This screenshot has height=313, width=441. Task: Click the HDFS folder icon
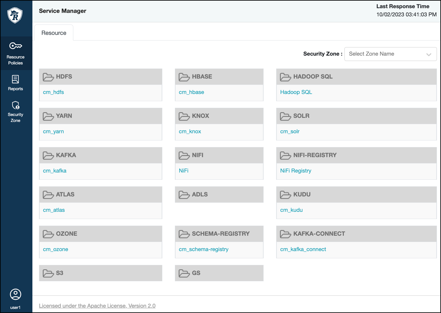tap(48, 77)
